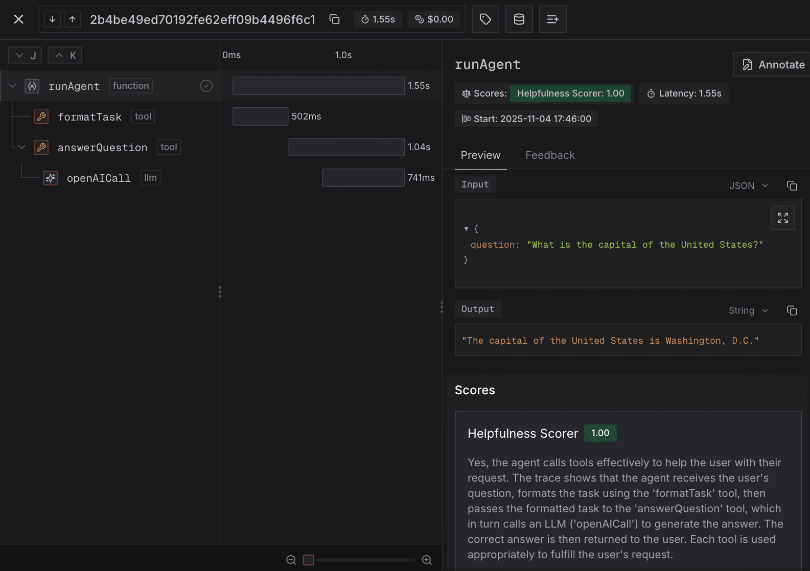The height and width of the screenshot is (571, 810).
Task: Open the Output String format dropdown
Action: (x=748, y=311)
